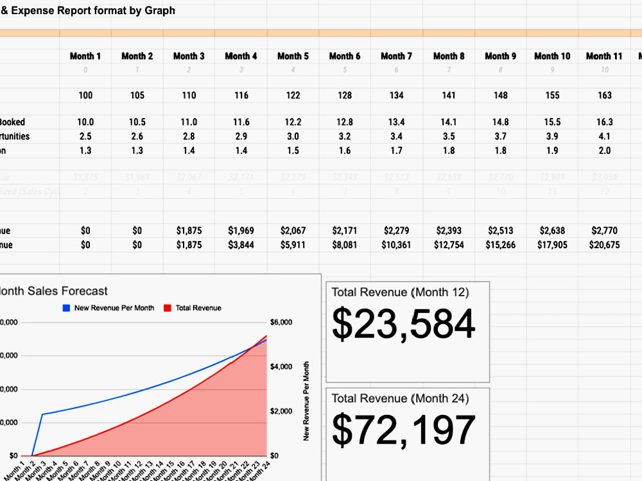Select the $20,675 cumulative revenue cell
This screenshot has height=481, width=642.
coord(603,244)
